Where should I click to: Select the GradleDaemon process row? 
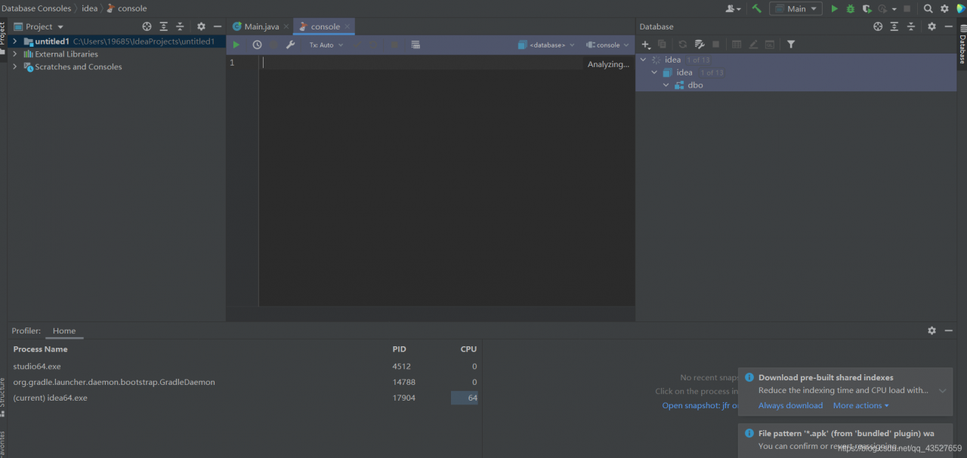(246, 382)
